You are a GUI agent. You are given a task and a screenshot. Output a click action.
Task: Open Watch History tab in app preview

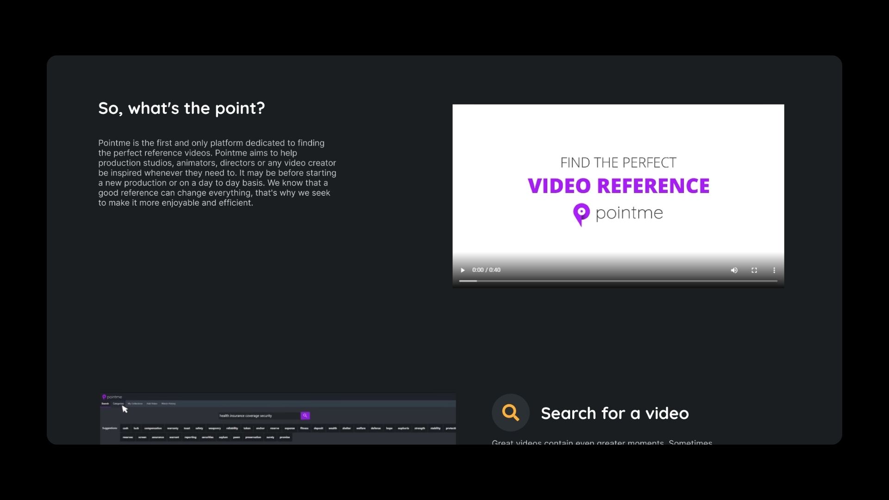tap(169, 404)
